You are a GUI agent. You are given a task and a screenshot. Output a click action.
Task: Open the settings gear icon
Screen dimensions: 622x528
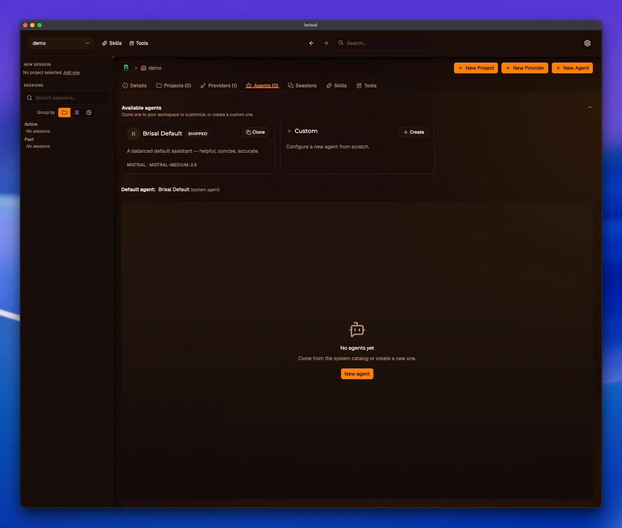pyautogui.click(x=587, y=43)
